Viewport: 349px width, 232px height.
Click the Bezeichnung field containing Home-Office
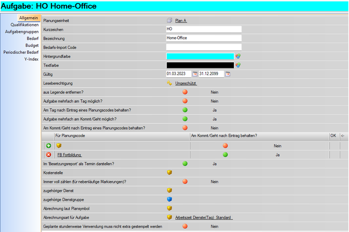[203, 38]
